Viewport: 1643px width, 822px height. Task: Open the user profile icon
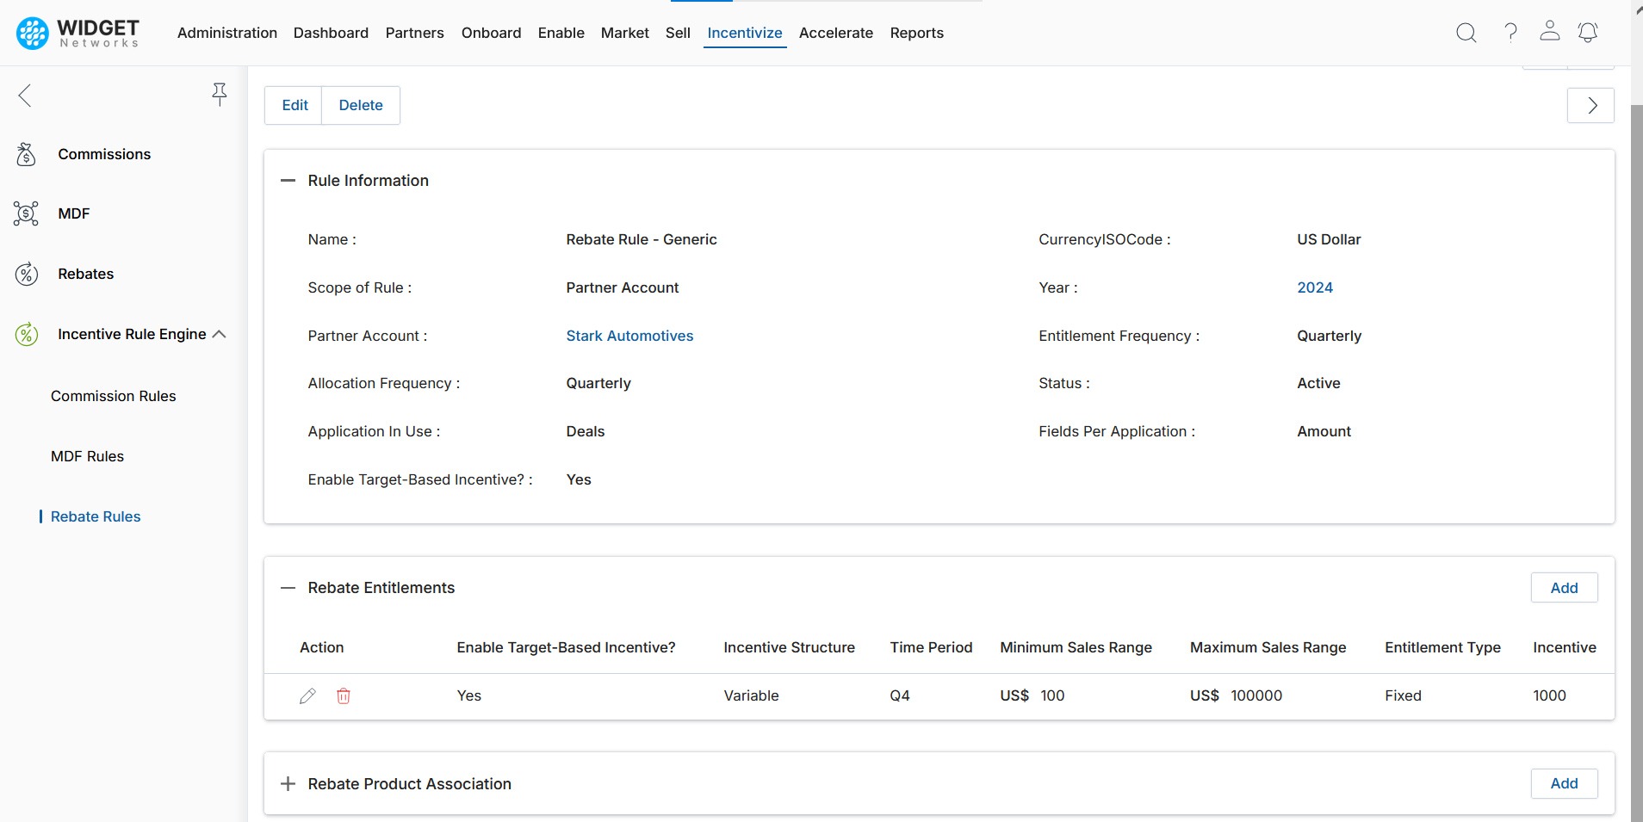(x=1549, y=32)
